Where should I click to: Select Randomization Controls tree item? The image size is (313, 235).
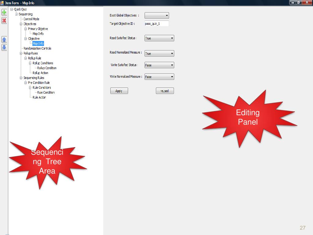(x=37, y=48)
